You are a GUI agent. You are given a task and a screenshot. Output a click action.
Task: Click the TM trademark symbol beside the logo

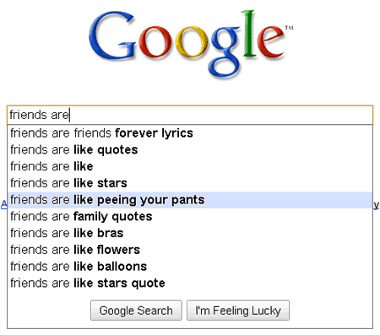click(x=289, y=28)
